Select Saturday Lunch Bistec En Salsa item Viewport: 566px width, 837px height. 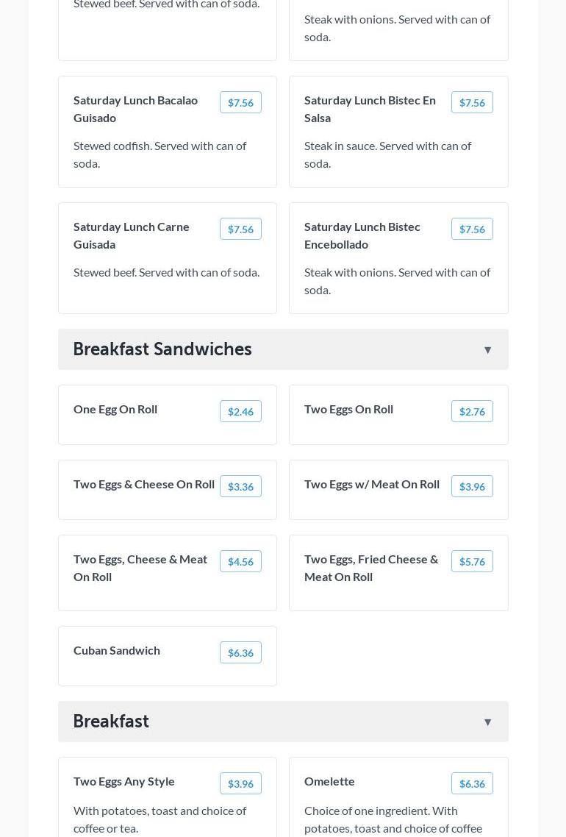coord(370,109)
